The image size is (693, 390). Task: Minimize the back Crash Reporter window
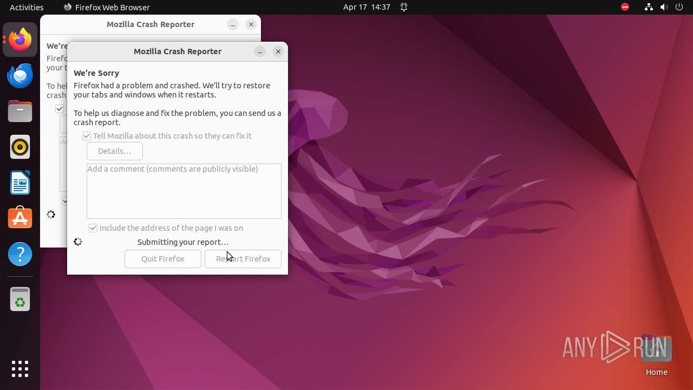click(x=233, y=24)
